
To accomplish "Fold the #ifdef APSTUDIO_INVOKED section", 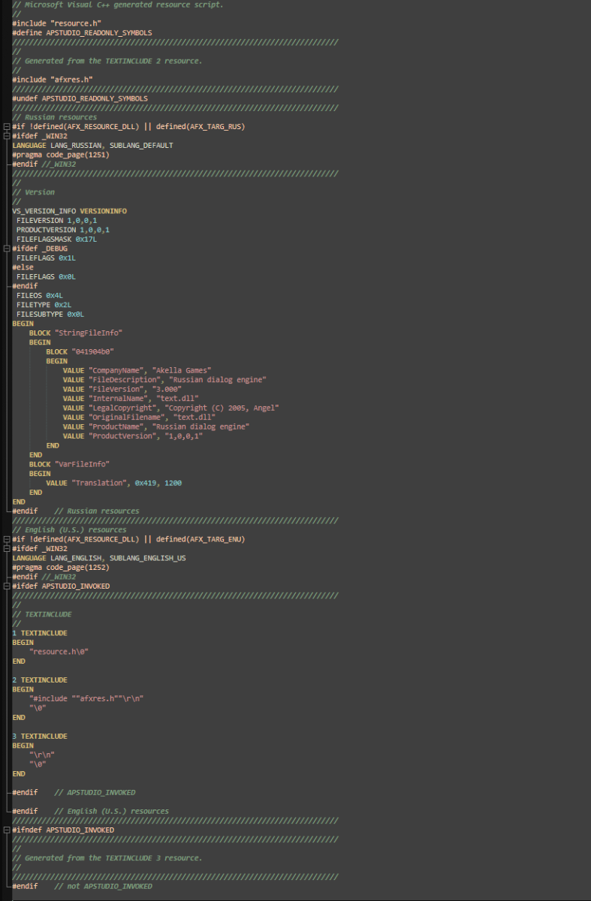I will [x=7, y=586].
